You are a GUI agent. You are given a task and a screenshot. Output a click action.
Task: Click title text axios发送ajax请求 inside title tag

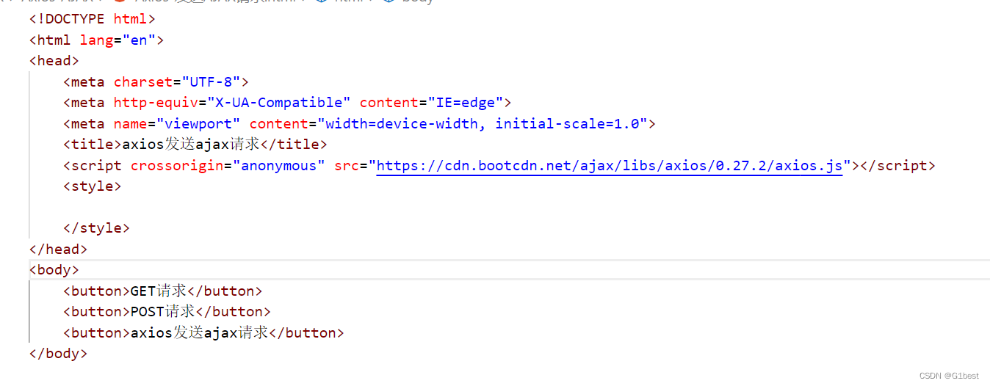click(x=192, y=145)
